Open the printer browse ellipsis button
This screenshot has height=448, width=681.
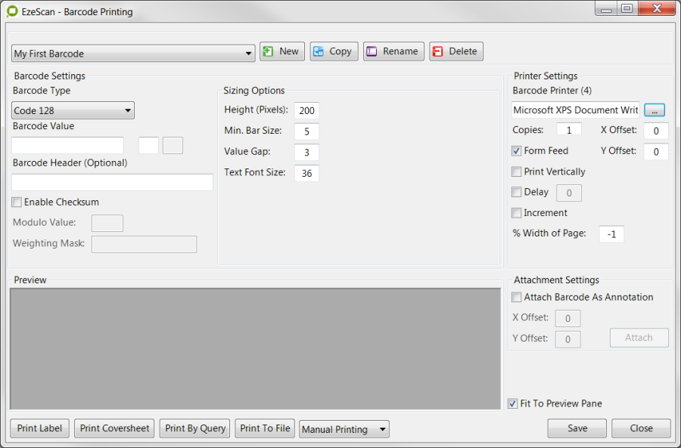point(655,110)
